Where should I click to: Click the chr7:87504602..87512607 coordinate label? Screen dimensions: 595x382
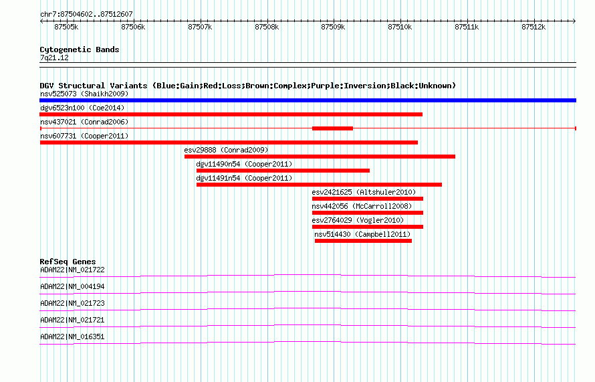tap(86, 15)
